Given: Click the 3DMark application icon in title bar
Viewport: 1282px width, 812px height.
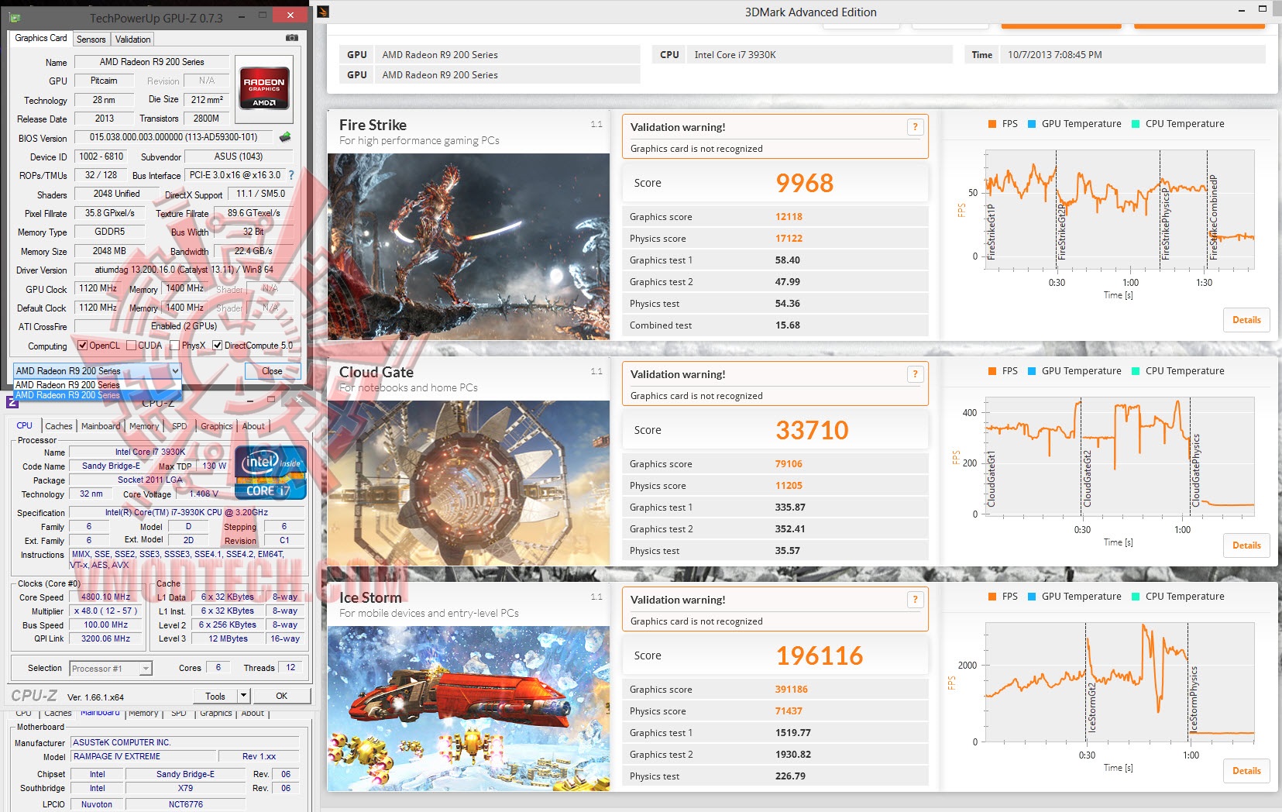Looking at the screenshot, I should click(324, 12).
